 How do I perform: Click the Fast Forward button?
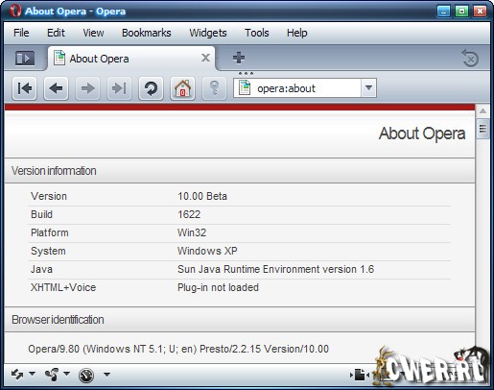(x=119, y=88)
